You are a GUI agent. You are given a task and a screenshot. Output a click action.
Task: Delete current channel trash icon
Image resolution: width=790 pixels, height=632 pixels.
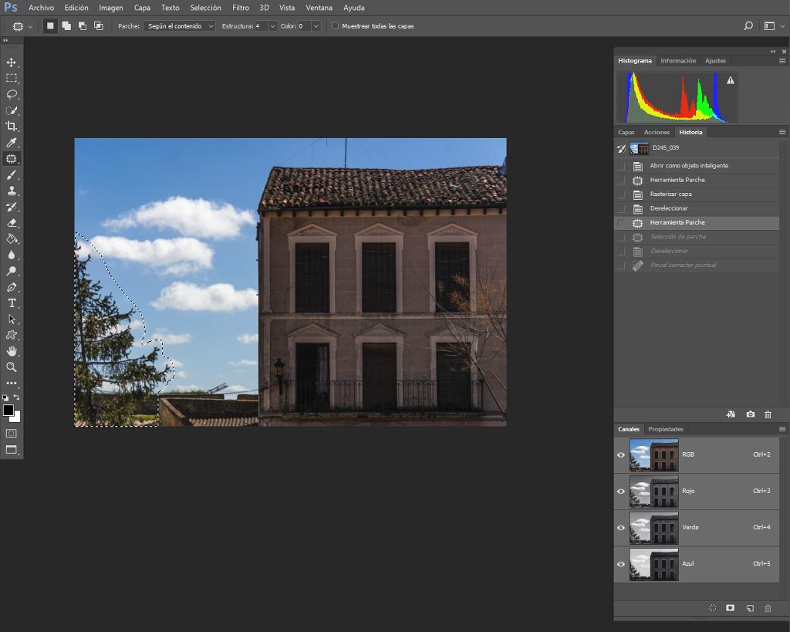click(x=768, y=608)
